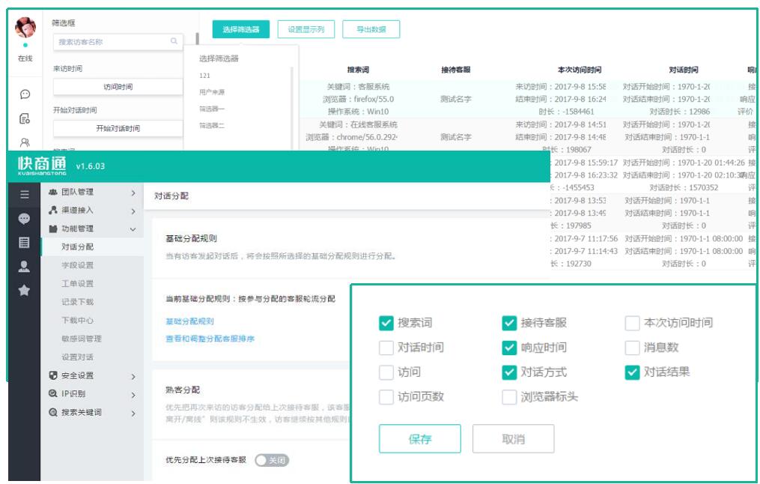Check the 本次访问时间 checkbox
Screen dimensions: 760x484
click(x=632, y=323)
